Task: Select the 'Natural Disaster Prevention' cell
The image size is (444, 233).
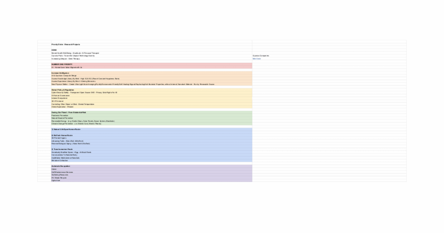Action: (151, 118)
